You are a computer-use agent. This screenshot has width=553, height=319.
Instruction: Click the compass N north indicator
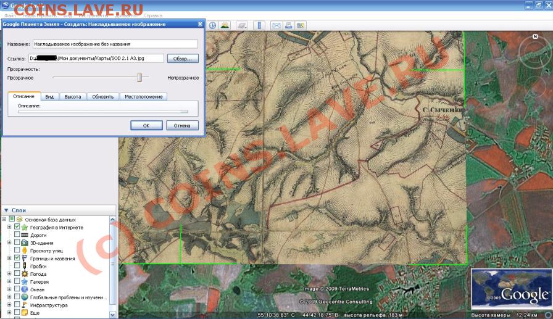tap(535, 36)
